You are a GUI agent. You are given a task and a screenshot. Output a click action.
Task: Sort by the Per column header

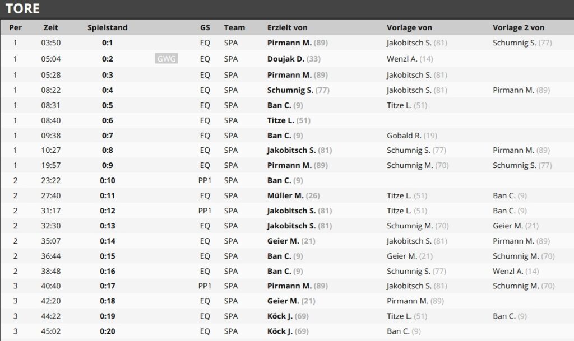(x=15, y=27)
